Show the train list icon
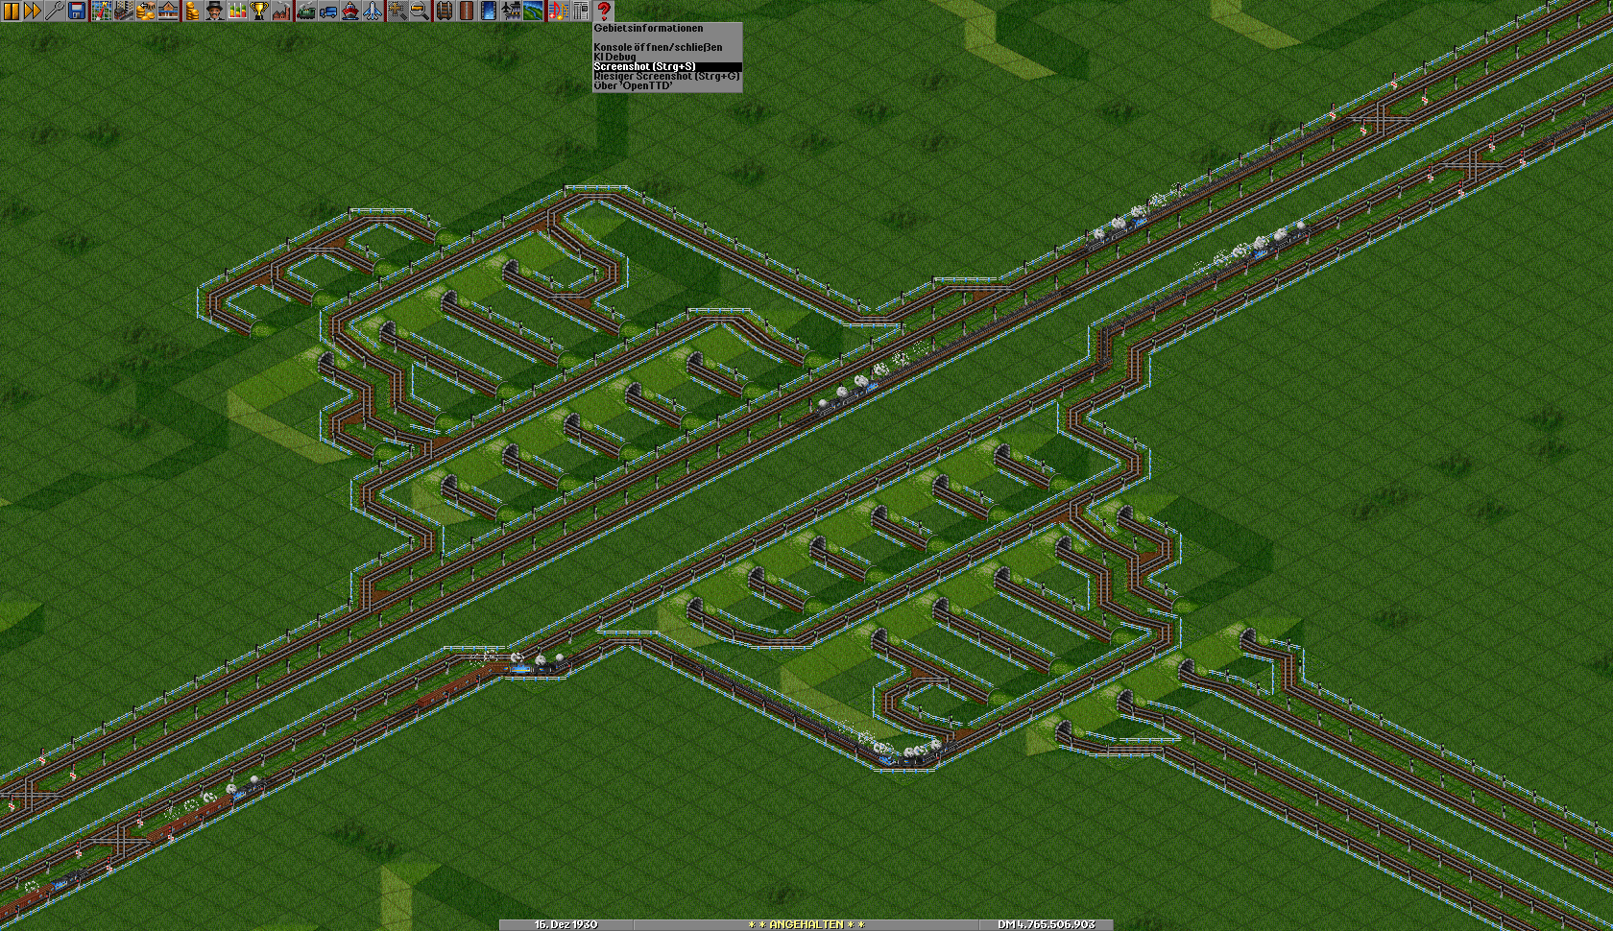Screen dimensions: 1613x931 click(305, 11)
